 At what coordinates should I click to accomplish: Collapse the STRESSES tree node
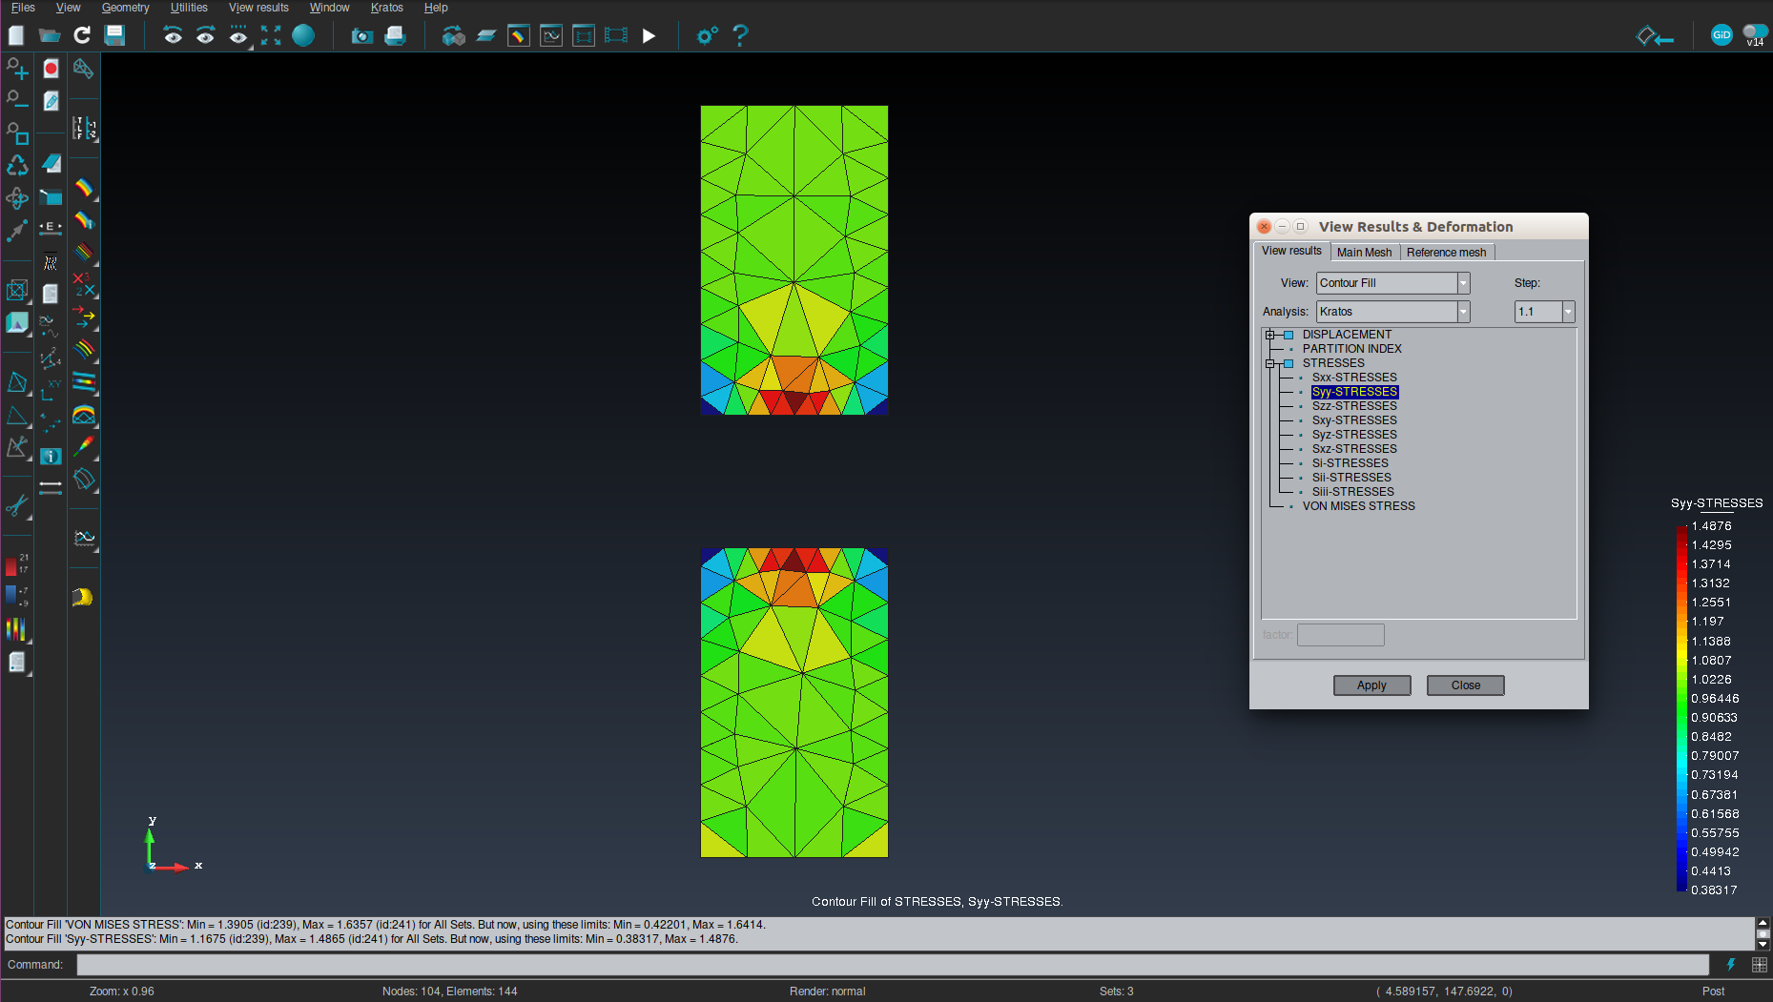pyautogui.click(x=1269, y=363)
